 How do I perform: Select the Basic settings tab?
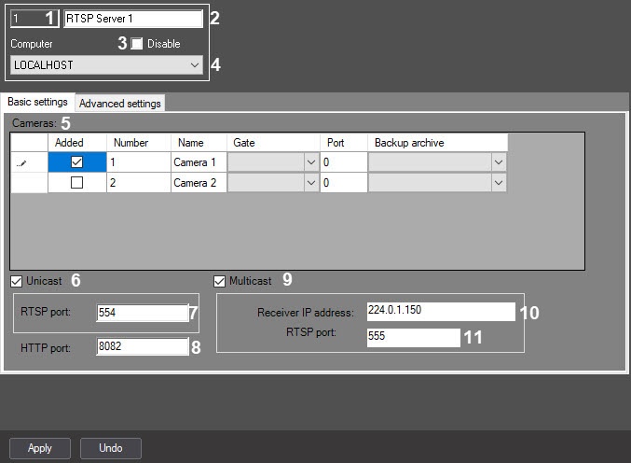37,102
